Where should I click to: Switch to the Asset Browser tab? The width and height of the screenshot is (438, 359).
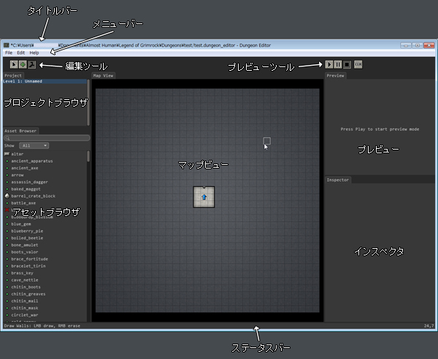[x=20, y=131]
